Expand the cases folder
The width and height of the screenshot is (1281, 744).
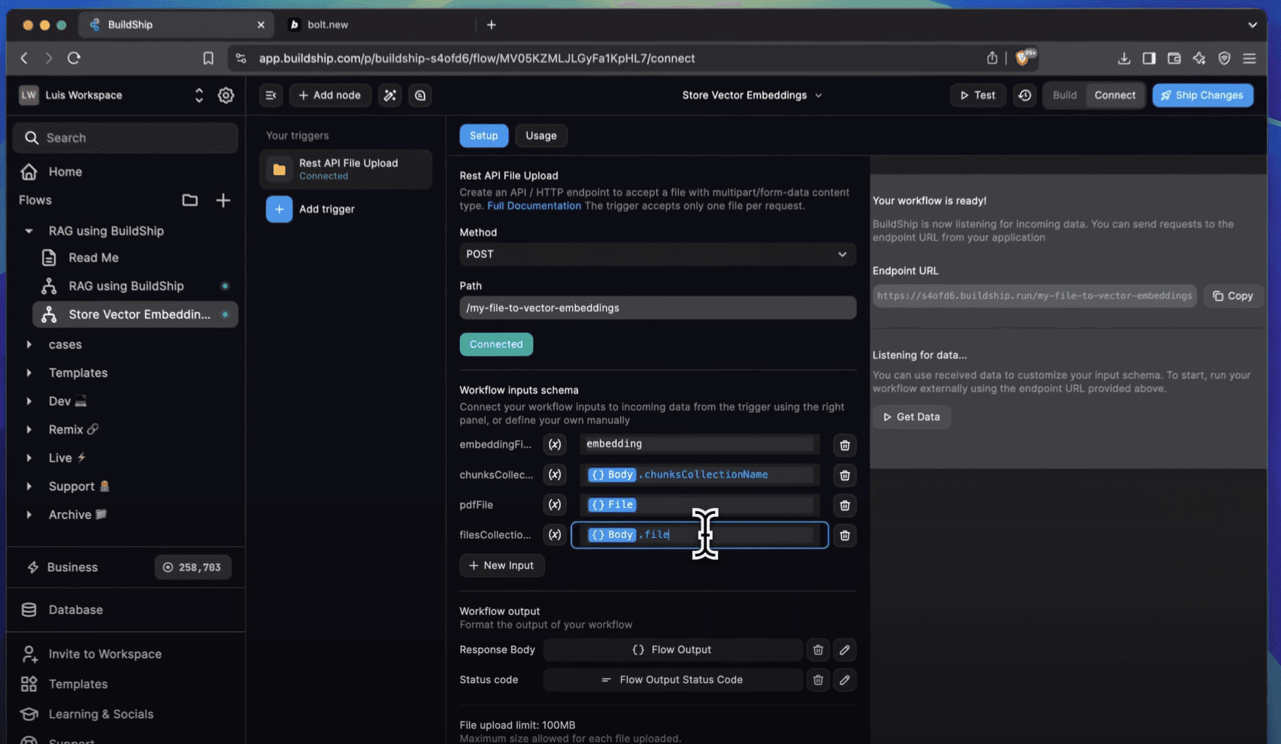[x=29, y=344]
